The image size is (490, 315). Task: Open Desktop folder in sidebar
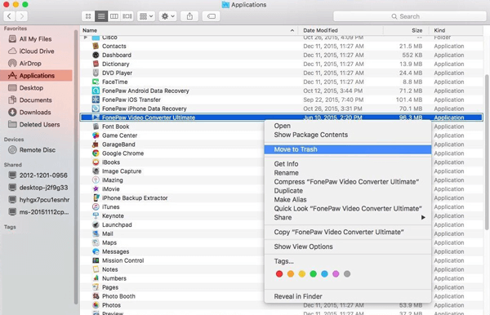pyautogui.click(x=36, y=87)
